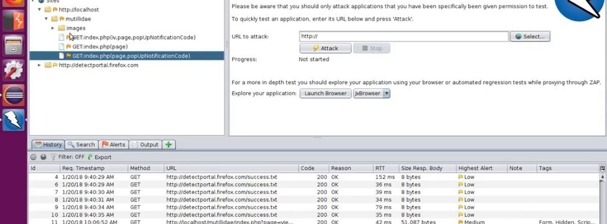The width and height of the screenshot is (607, 224).
Task: Click the Export label in History toolbar
Action: (103, 157)
